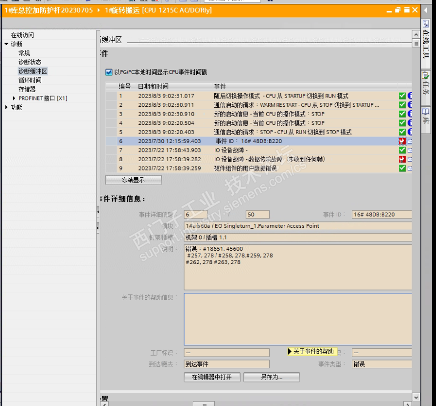Click red wrench error icon on row 8
Viewport: 436px width, 406px height.
point(402,159)
